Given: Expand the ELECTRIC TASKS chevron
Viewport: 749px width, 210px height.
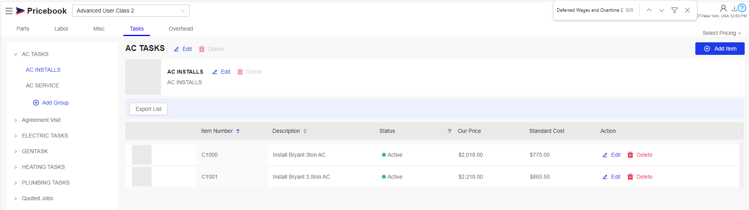Looking at the screenshot, I should coord(16,136).
